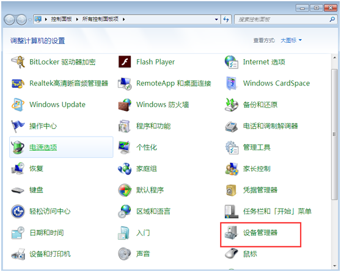This screenshot has width=341, height=272.
Task: Open the Flash Player icon
Action: pos(125,62)
